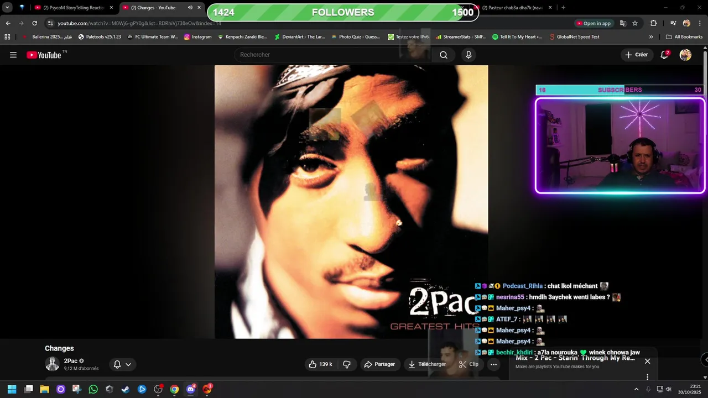Open Paletools v25.1.23 bookmark
This screenshot has height=398, width=708.
pyautogui.click(x=100, y=37)
